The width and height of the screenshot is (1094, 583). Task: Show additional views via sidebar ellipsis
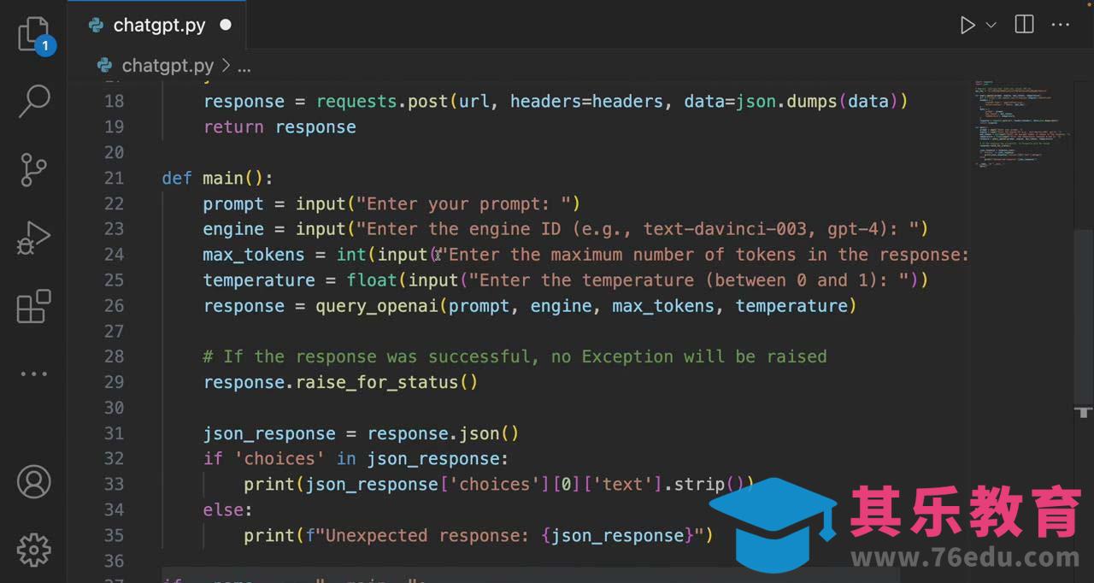click(34, 374)
